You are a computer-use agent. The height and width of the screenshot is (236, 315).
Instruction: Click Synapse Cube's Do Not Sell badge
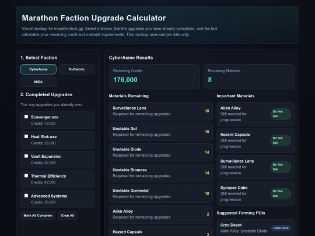coord(281,193)
